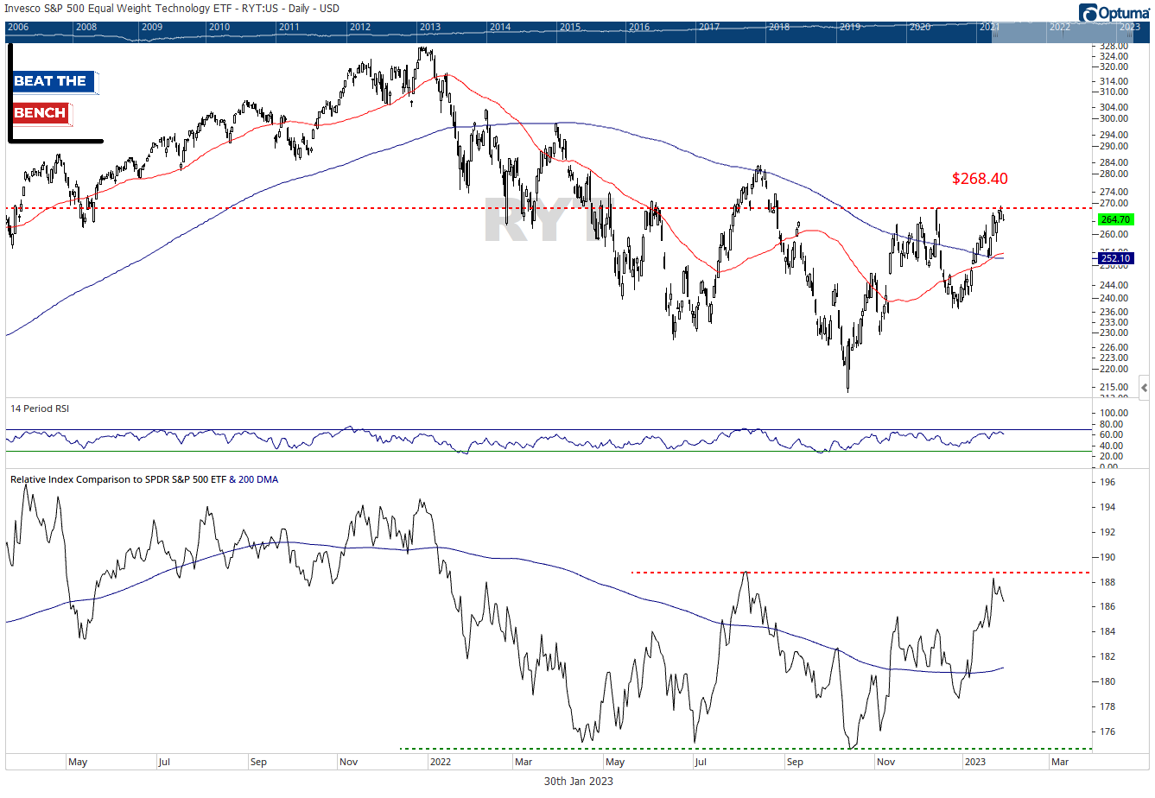Jump to 2010 in the timeline overview bar

tap(219, 27)
